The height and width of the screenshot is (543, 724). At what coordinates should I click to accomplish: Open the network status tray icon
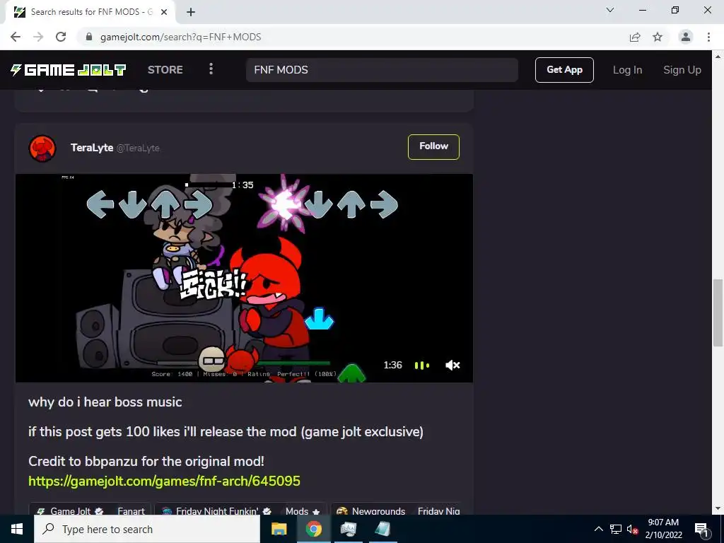[x=616, y=529]
